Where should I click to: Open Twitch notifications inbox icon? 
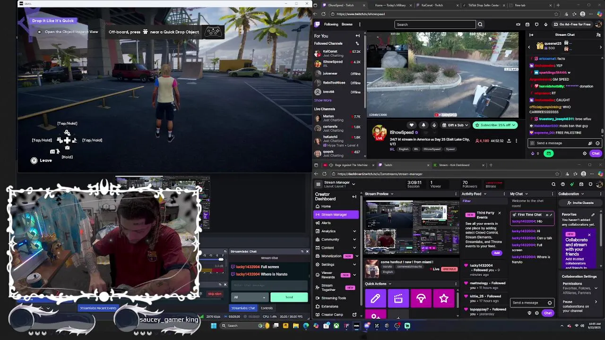pyautogui.click(x=527, y=25)
